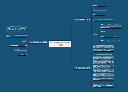The image size is (128, 92).
Task: Click the 姓名 性别 年龄 职务 node
Action: [x=111, y=26]
